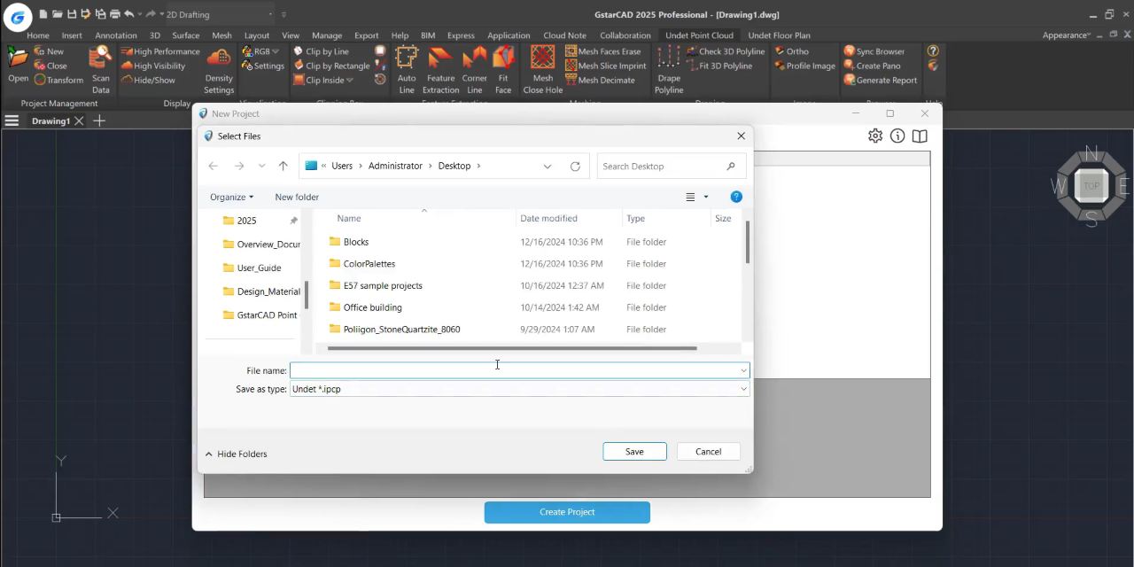Image resolution: width=1134 pixels, height=567 pixels.
Task: Select the Drawing1 document tab
Action: click(50, 120)
